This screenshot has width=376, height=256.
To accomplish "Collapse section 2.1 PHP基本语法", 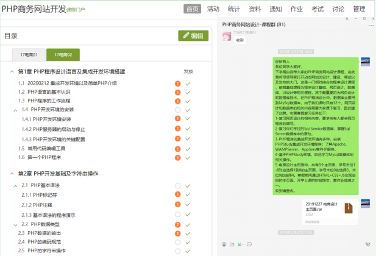I will point(16,185).
